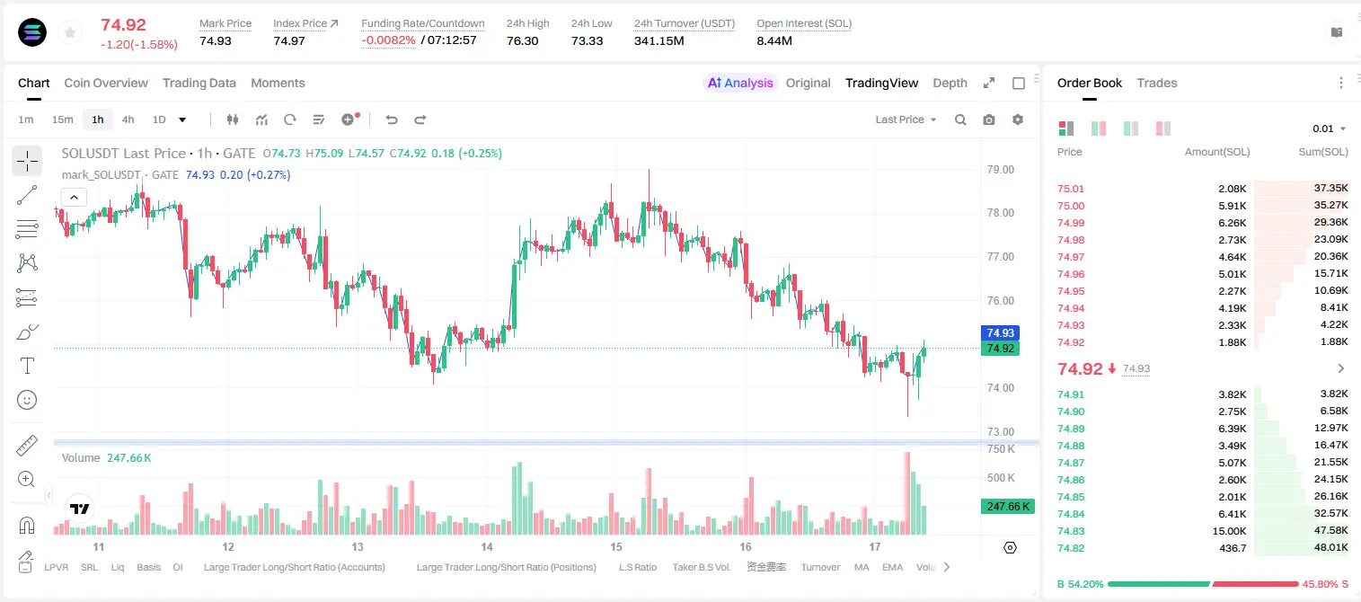Viewport: 1361px width, 602px height.
Task: Switch to the Trades tab
Action: (1156, 83)
